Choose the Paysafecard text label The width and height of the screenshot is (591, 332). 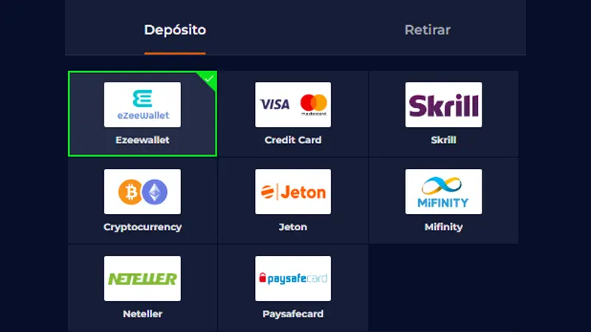point(293,314)
